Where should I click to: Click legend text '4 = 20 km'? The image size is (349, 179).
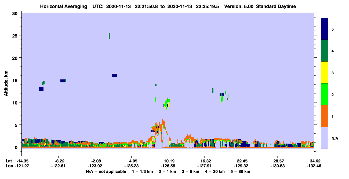215,171
